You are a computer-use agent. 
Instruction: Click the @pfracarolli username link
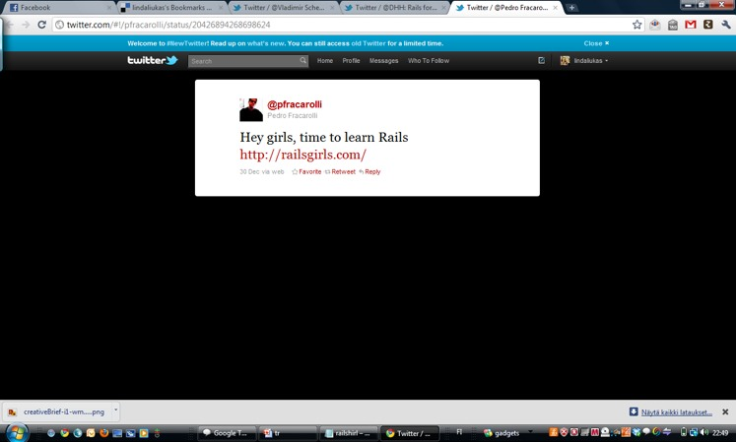[x=295, y=104]
